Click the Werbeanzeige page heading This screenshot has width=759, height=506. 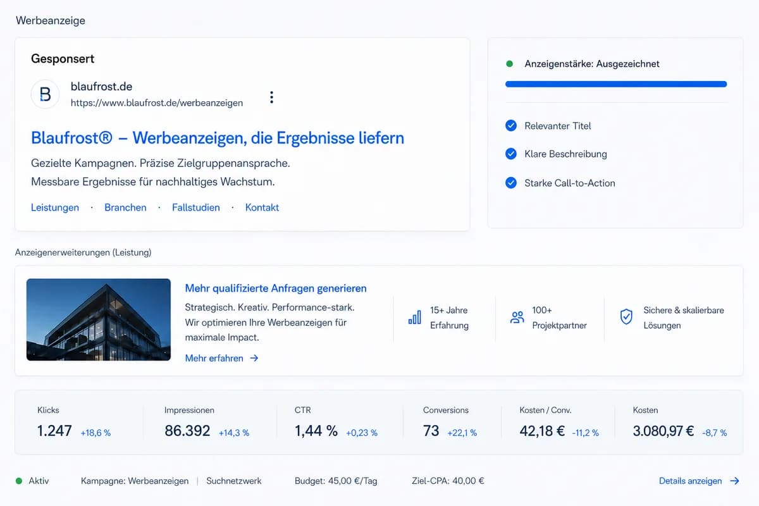pyautogui.click(x=50, y=20)
